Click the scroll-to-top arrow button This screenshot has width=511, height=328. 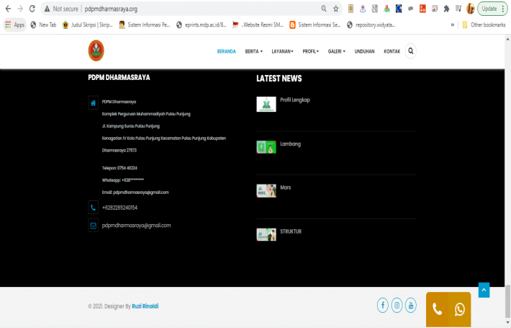(484, 289)
